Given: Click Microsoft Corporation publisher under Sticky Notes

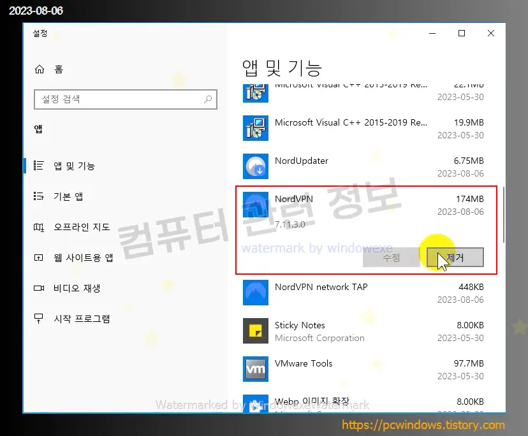Looking at the screenshot, I should tap(319, 338).
